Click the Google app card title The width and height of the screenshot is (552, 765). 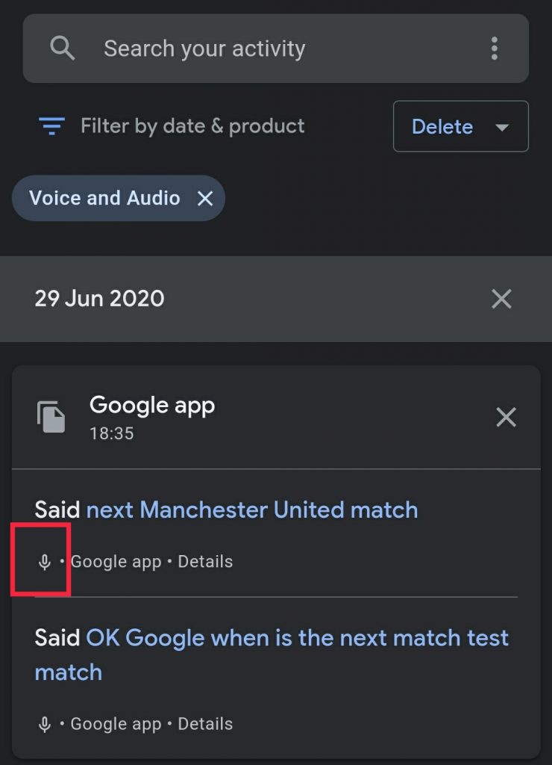[152, 406]
